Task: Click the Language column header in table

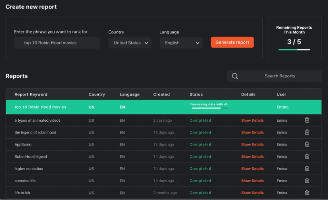Action: pyautogui.click(x=129, y=94)
